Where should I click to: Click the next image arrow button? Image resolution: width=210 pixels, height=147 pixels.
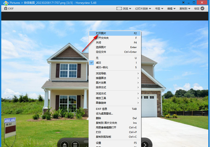coord(146,144)
